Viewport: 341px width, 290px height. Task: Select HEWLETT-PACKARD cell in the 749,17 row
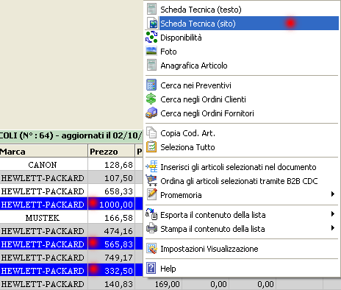(43, 257)
